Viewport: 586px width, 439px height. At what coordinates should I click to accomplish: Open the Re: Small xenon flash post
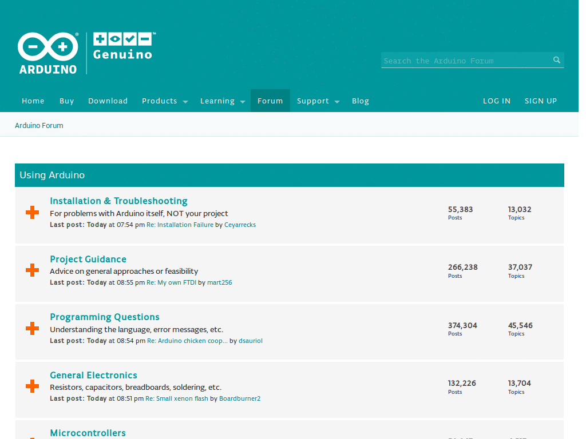pyautogui.click(x=176, y=398)
